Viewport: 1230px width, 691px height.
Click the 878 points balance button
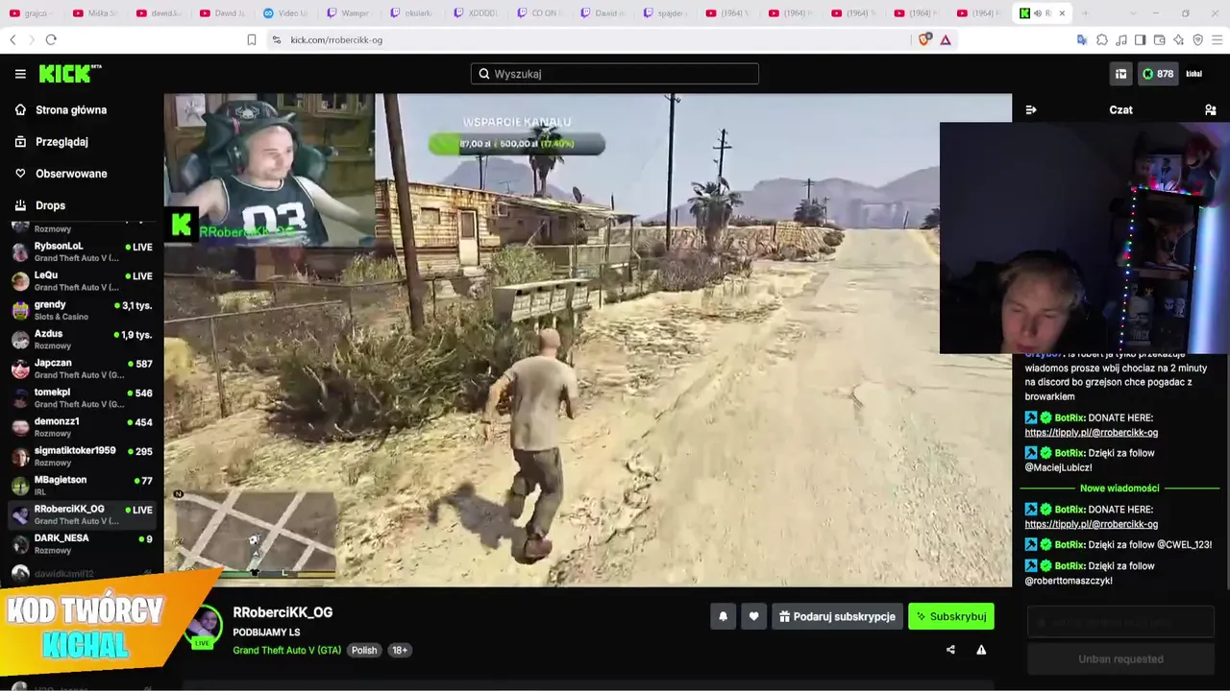[x=1157, y=74]
